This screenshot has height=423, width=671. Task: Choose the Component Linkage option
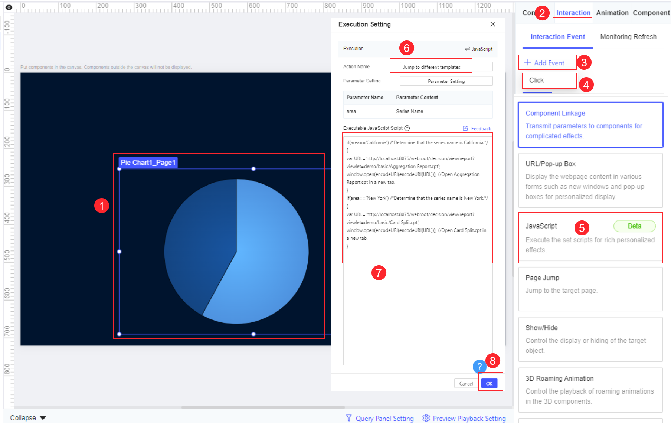(x=590, y=125)
